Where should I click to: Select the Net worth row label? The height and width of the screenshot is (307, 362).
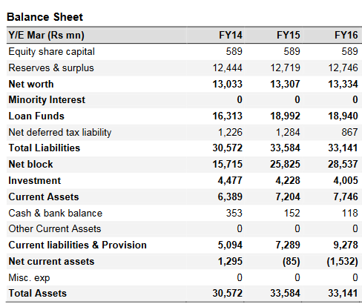31,84
